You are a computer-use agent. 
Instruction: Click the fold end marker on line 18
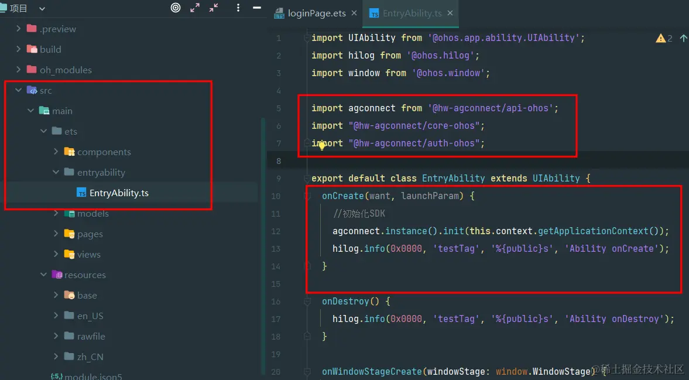[x=307, y=336]
